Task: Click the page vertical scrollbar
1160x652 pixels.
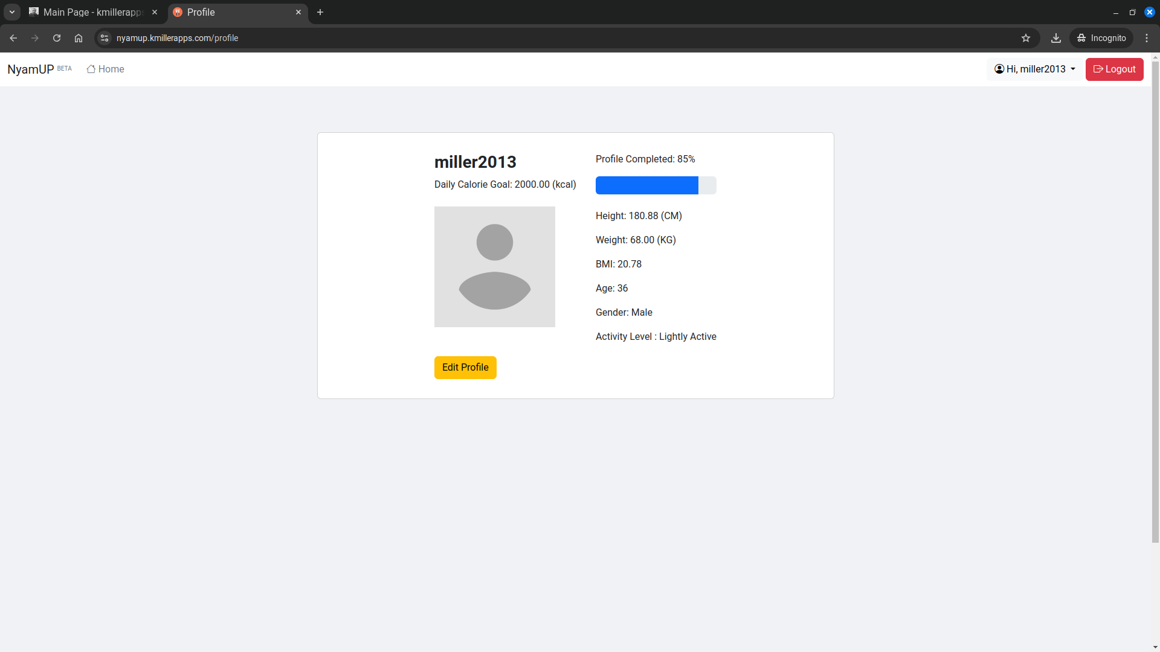Action: (x=1155, y=302)
